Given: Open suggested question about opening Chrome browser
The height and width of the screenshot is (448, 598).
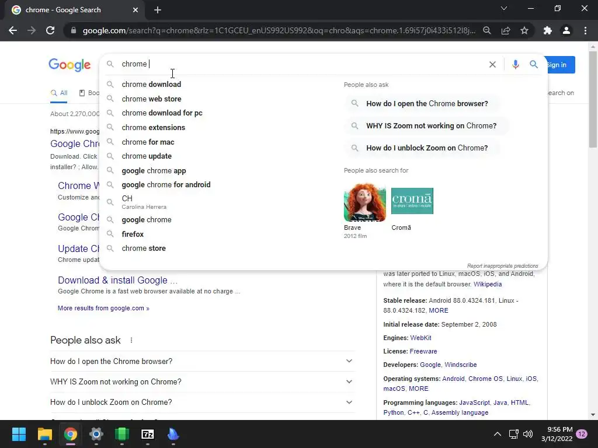Looking at the screenshot, I should [x=423, y=104].
